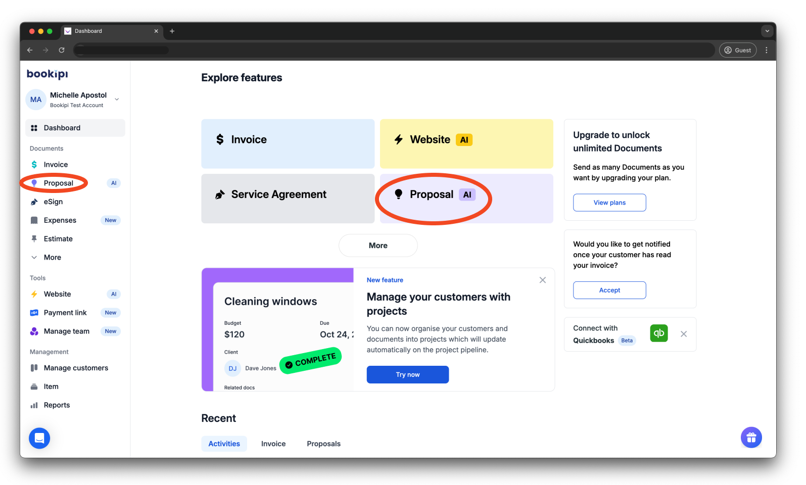Click the gift rewards icon
Viewport: 806px width, 485px height.
point(751,438)
